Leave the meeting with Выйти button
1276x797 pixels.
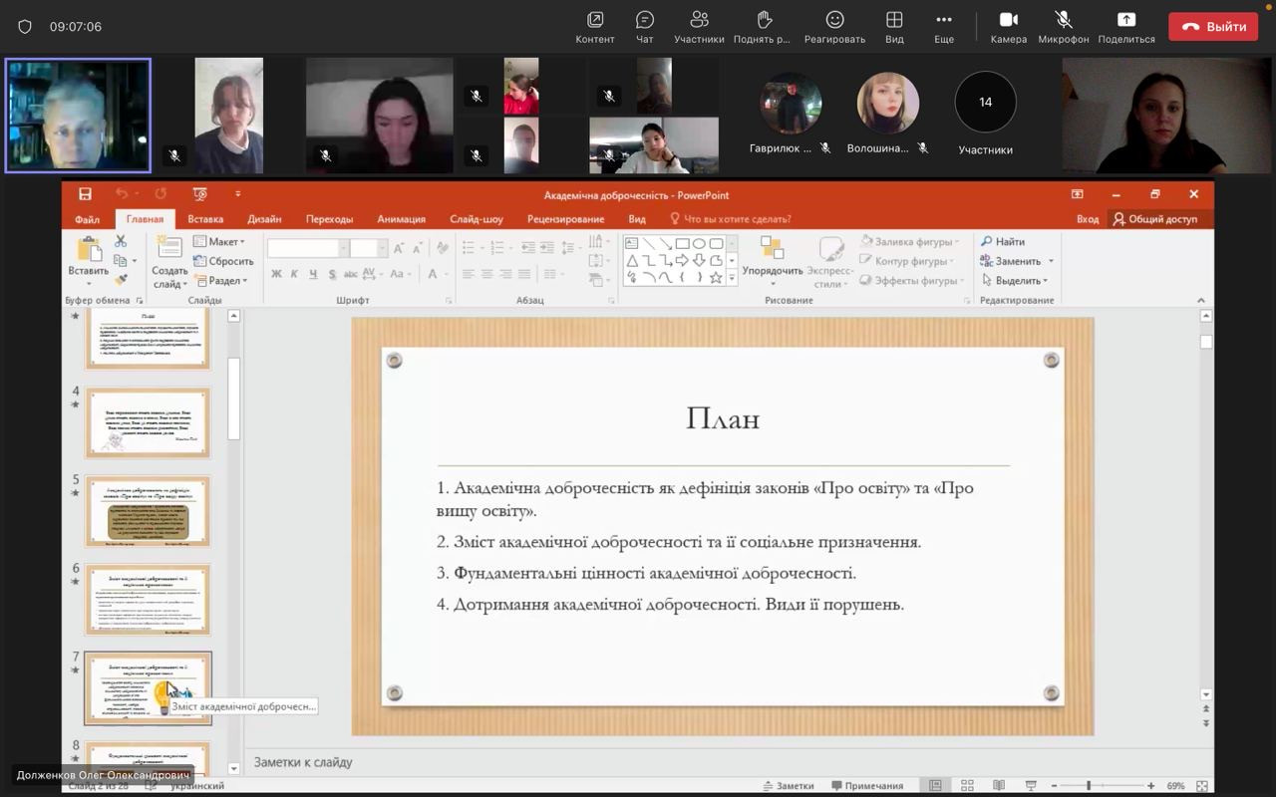1213,27
